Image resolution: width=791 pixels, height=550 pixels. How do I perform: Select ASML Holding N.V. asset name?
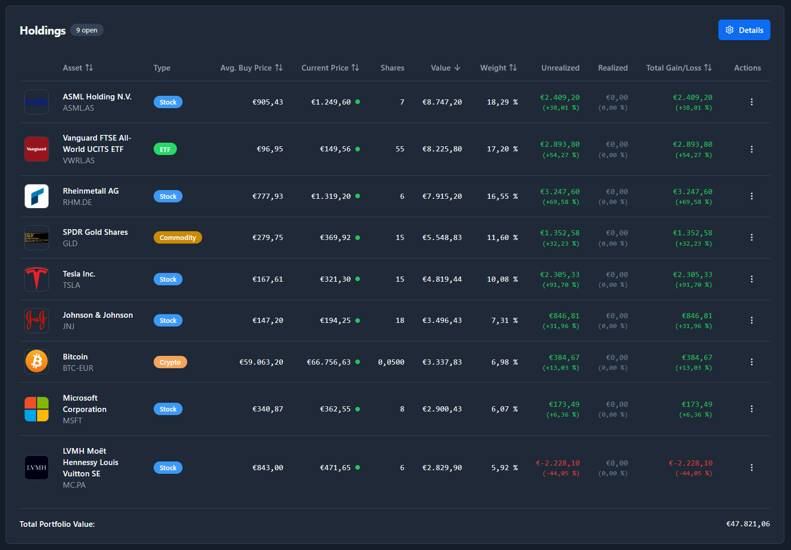click(97, 96)
